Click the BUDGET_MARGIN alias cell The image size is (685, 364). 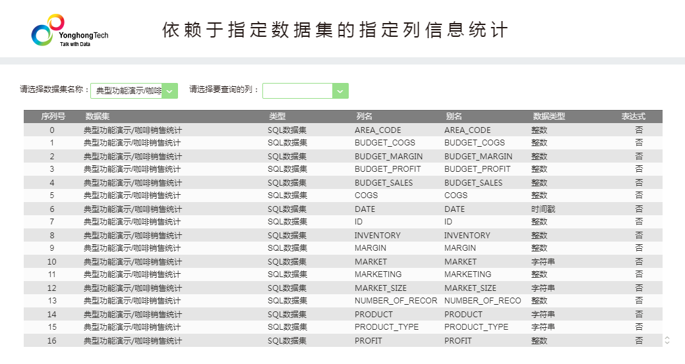[x=478, y=157]
